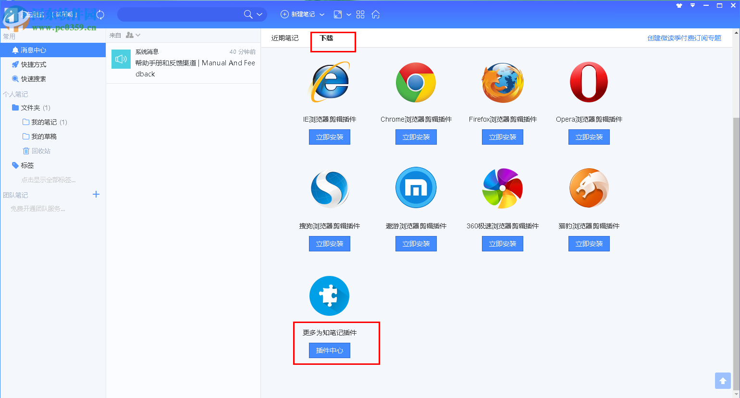The width and height of the screenshot is (740, 398).
Task: Open the search options dropdown arrow
Action: click(x=259, y=14)
